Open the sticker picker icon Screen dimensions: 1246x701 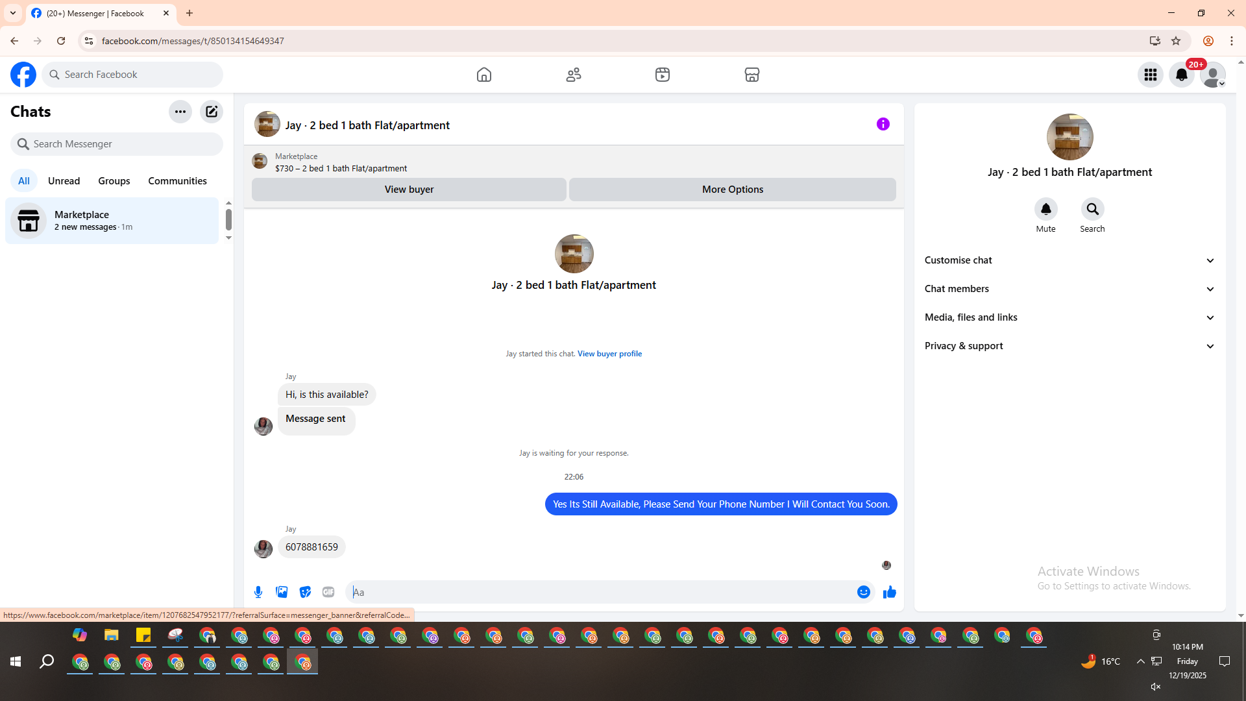coord(305,592)
